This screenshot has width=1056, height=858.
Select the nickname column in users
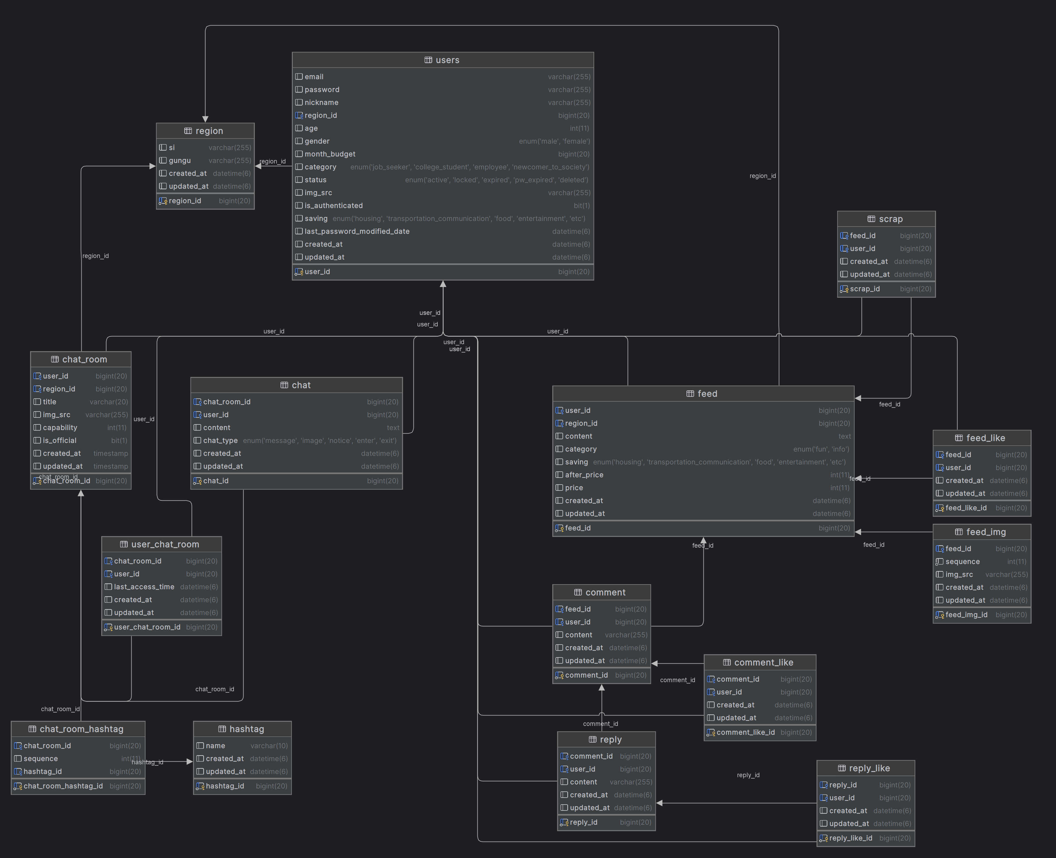click(443, 102)
